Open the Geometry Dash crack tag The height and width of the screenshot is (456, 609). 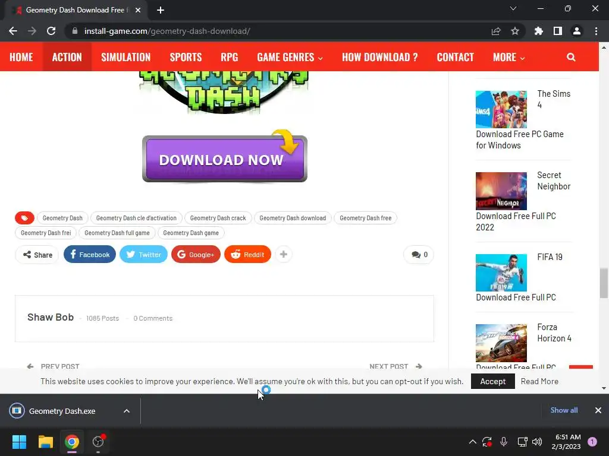pos(218,218)
